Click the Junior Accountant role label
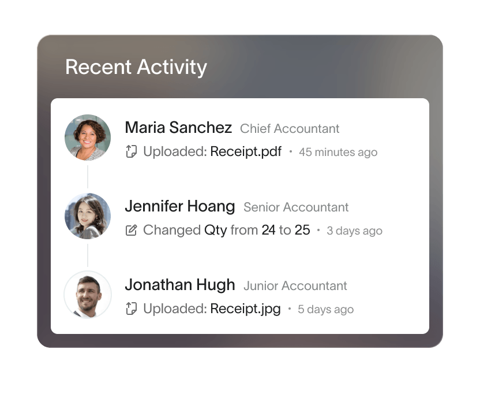Image resolution: width=480 pixels, height=416 pixels. tap(295, 286)
